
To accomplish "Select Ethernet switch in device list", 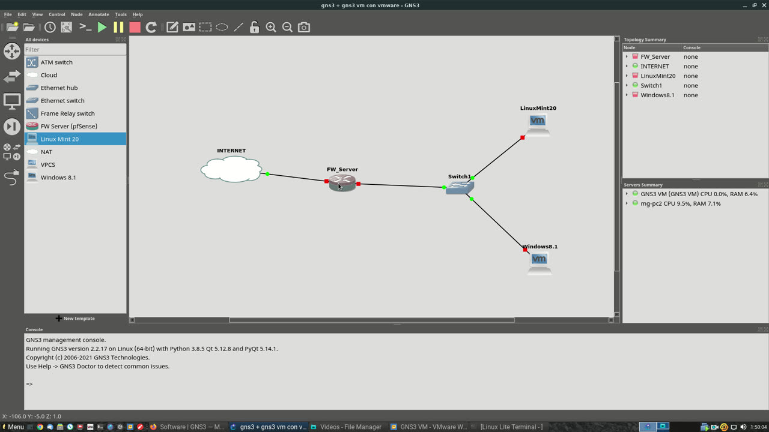I will coord(75,101).
